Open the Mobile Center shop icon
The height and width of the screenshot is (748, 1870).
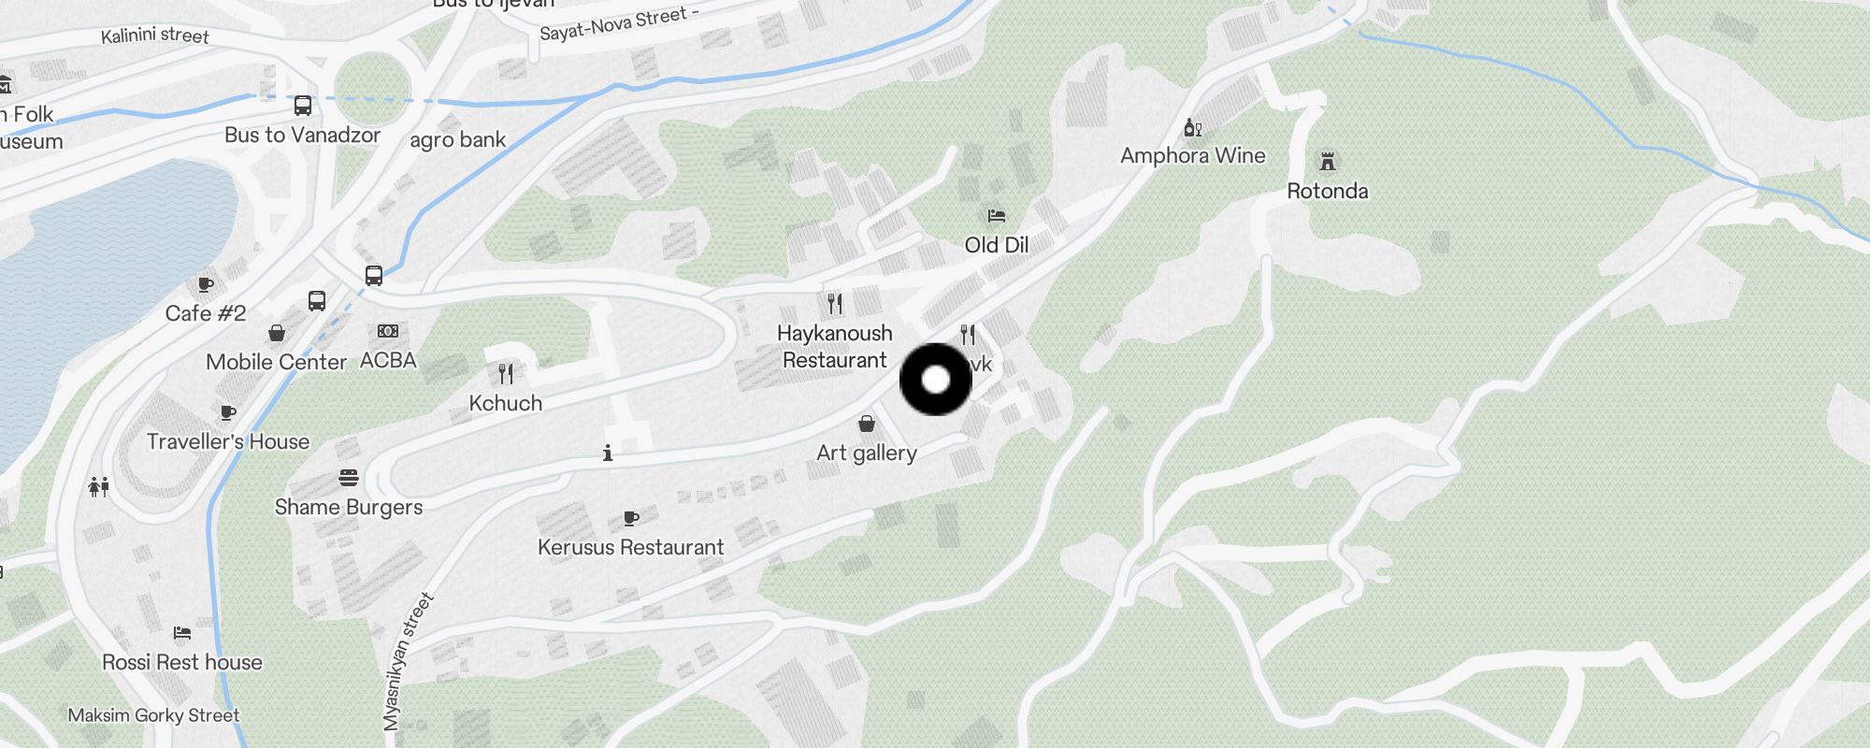coord(277,333)
